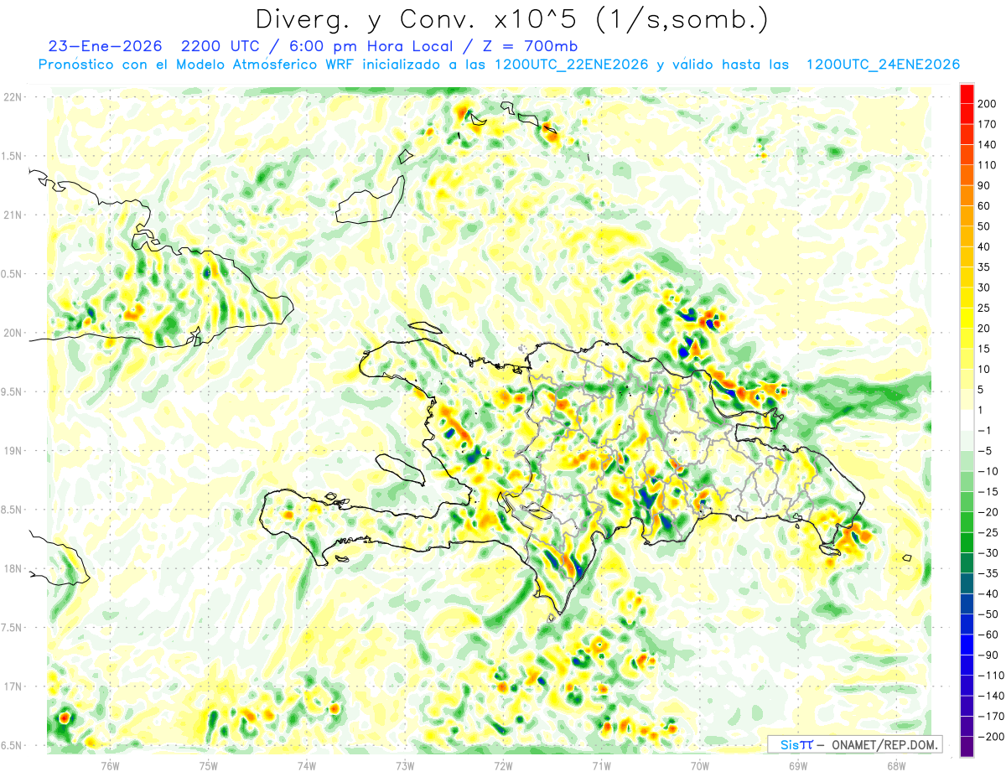Image resolution: width=1006 pixels, height=777 pixels.
Task: Click the '73W' longitude axis label
Action: click(x=405, y=766)
